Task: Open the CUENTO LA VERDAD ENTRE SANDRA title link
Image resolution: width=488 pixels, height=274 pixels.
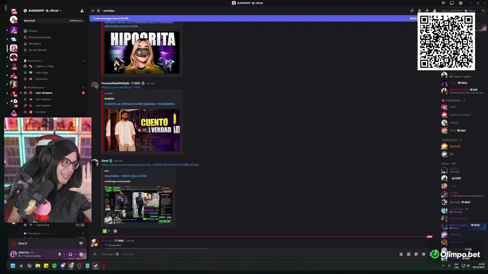Action: click(140, 104)
